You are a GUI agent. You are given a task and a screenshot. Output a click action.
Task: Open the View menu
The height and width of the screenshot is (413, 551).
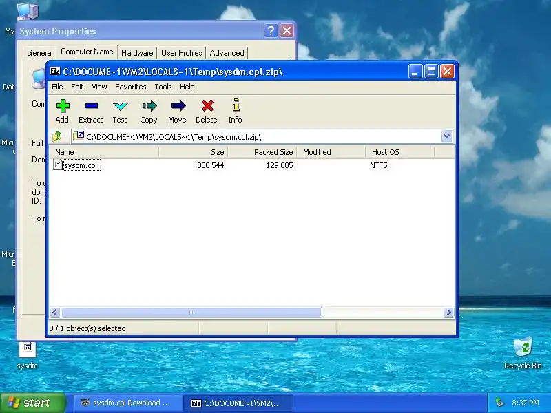(x=99, y=87)
